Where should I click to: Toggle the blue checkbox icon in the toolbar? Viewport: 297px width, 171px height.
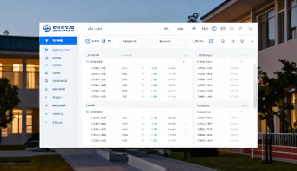(211, 41)
